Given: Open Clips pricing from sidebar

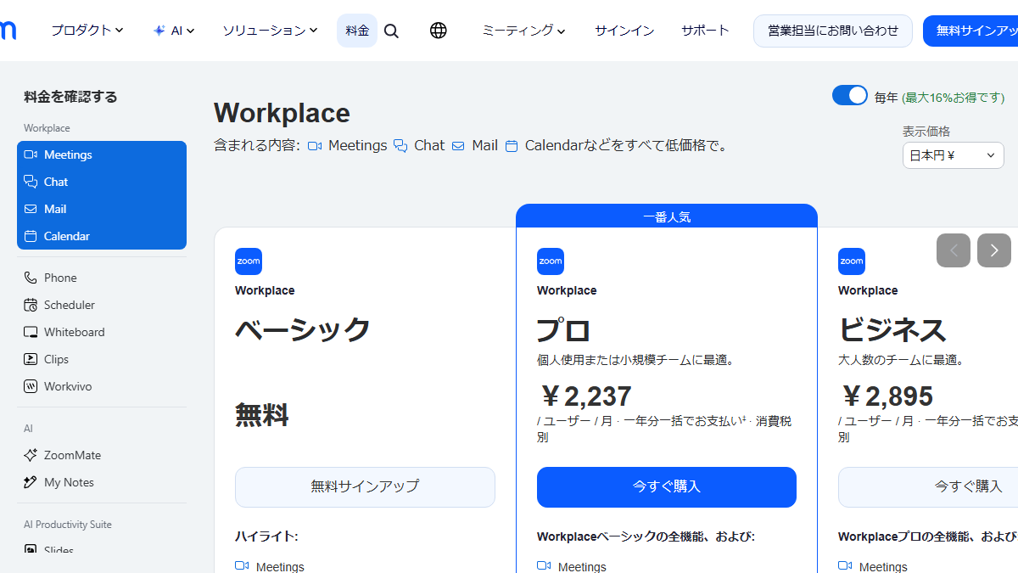Looking at the screenshot, I should 102,359.
